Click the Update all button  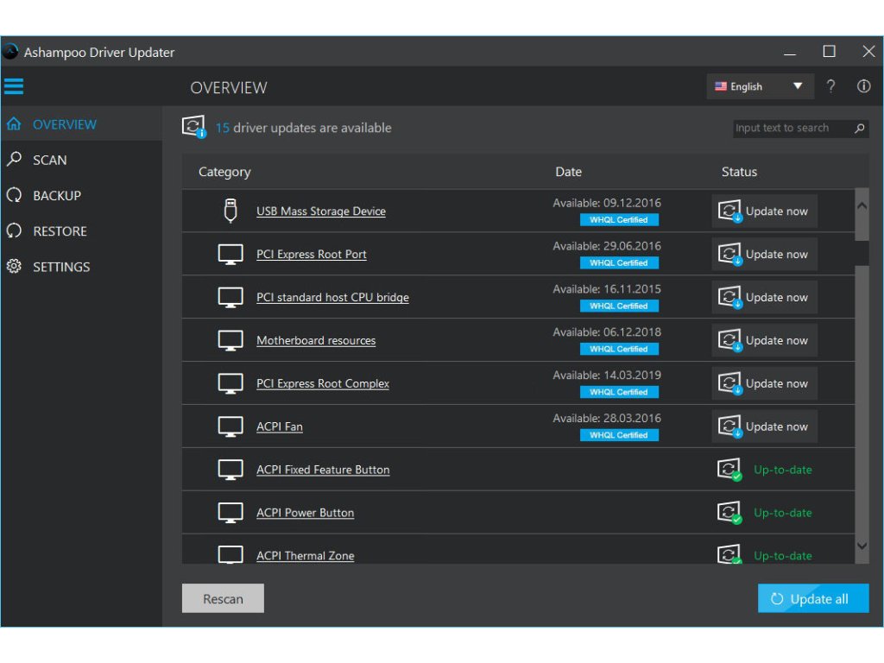[812, 599]
